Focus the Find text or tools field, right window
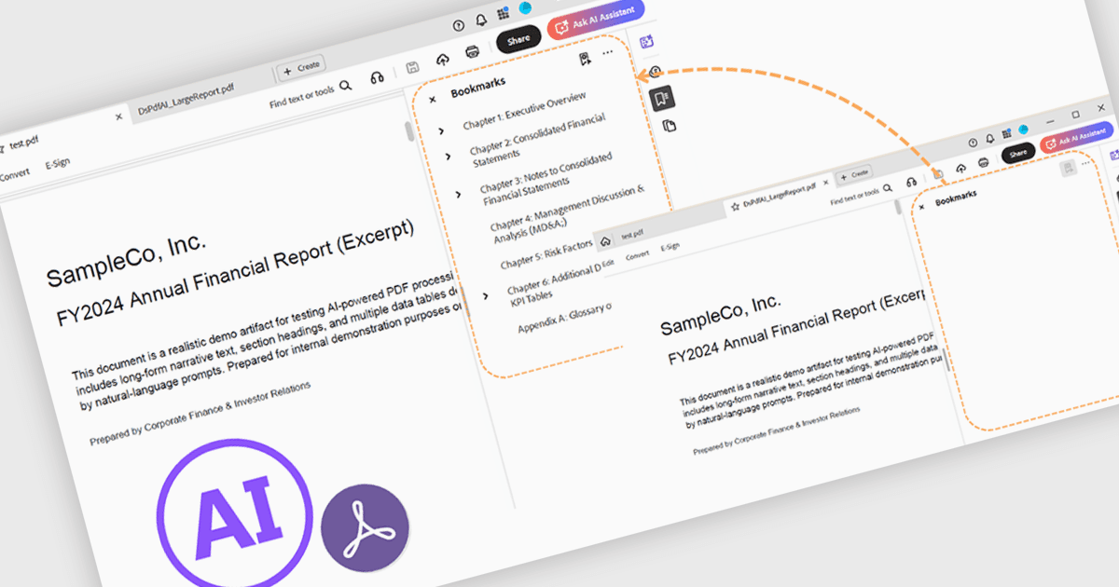Screen dimensions: 1119x587 [x=854, y=196]
